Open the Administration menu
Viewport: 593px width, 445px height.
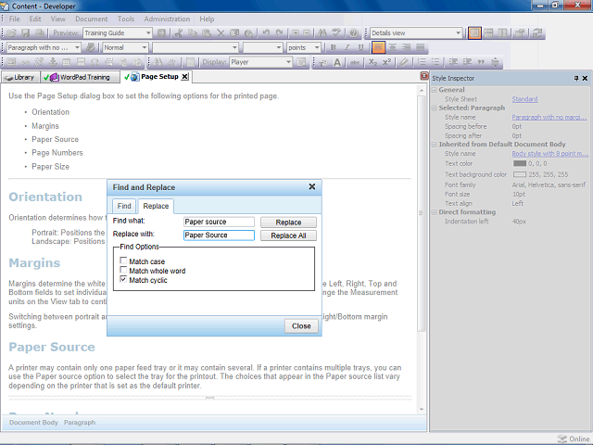pos(167,19)
